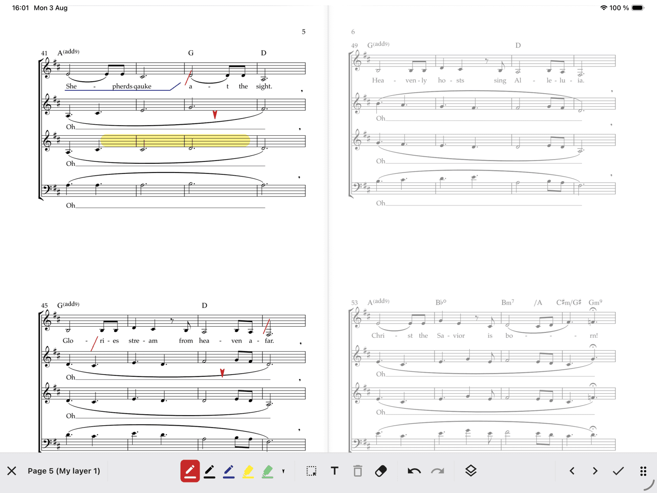Open the six-dot toolbar handle menu
This screenshot has width=657, height=493.
(643, 471)
